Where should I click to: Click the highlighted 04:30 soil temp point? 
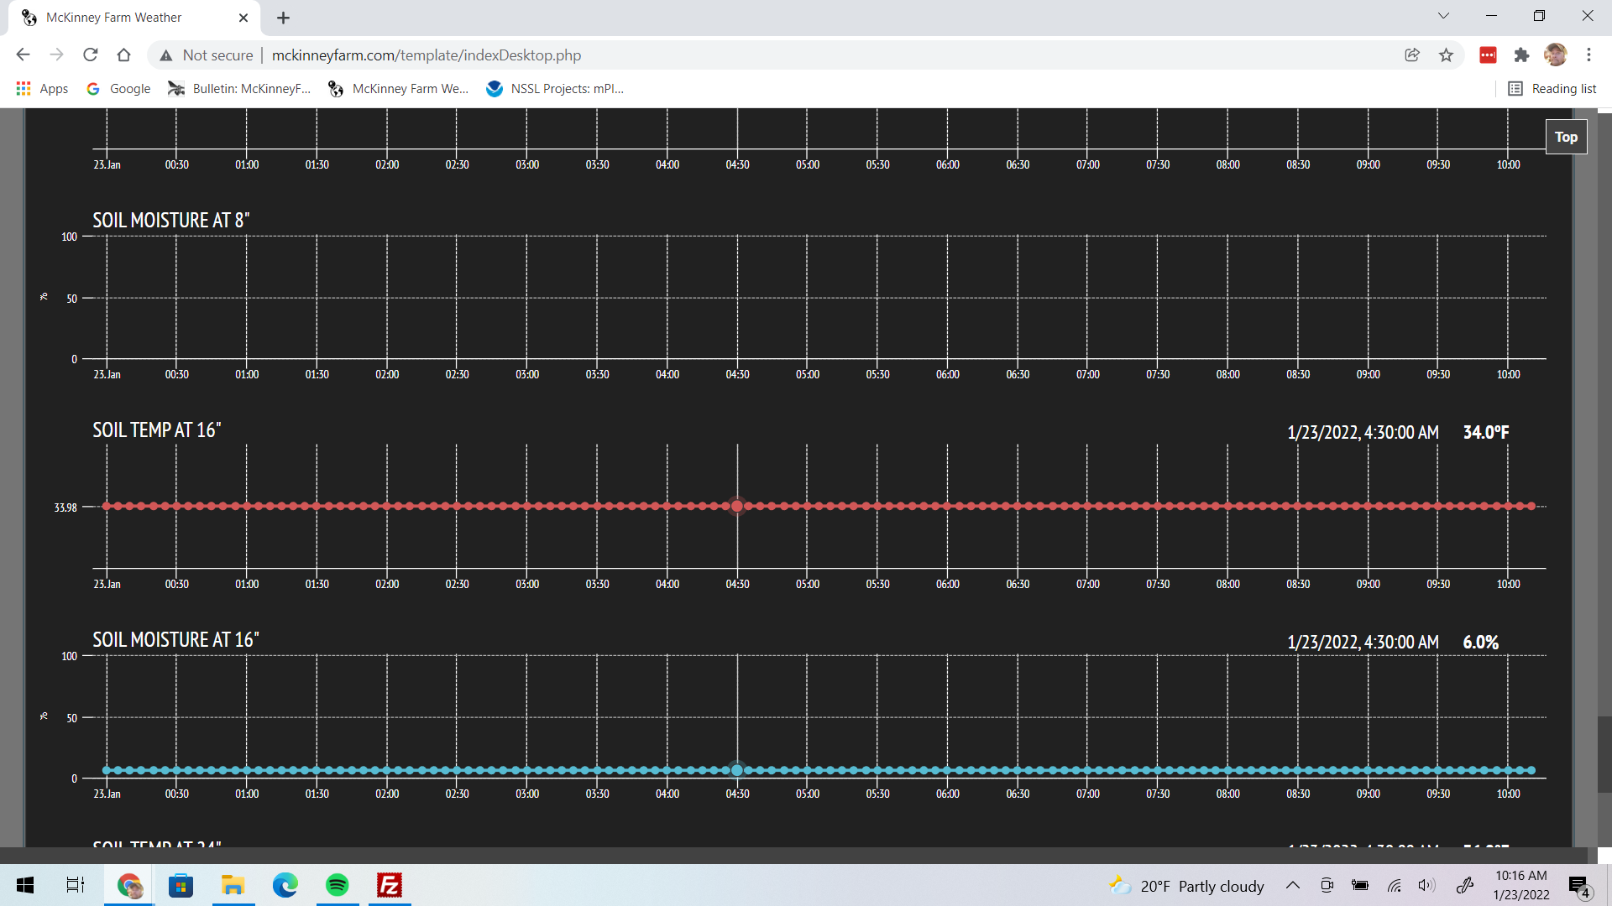click(737, 506)
